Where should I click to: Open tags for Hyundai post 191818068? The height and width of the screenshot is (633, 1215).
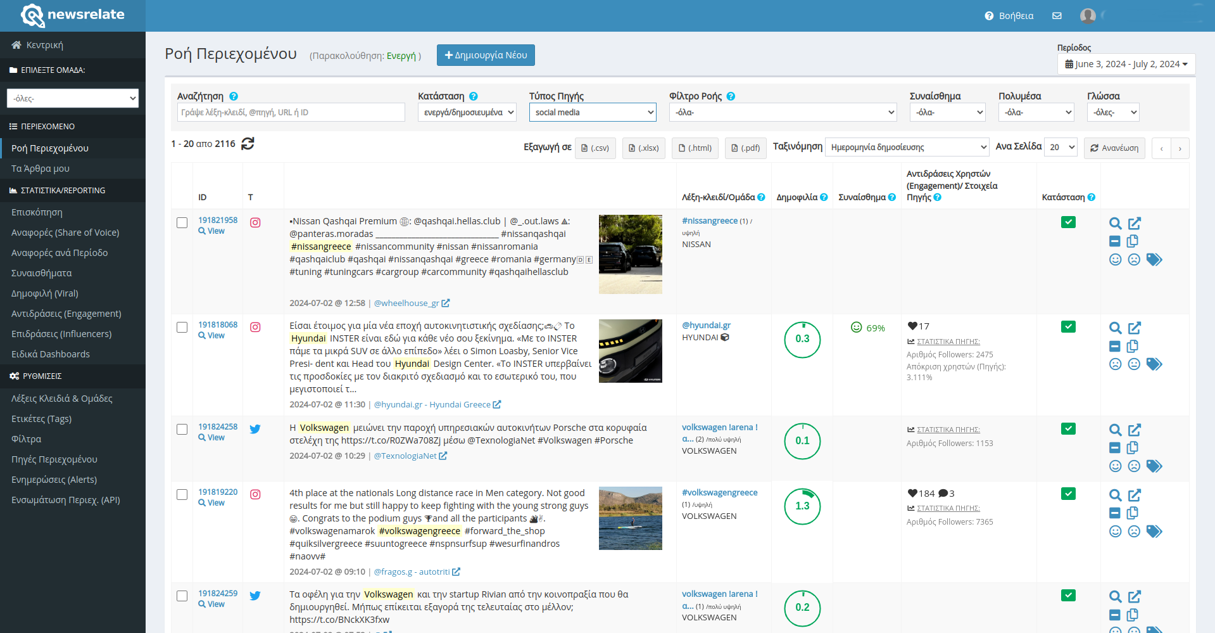point(1154,364)
